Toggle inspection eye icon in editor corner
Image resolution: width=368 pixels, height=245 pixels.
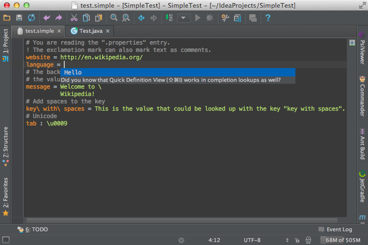tap(352, 43)
